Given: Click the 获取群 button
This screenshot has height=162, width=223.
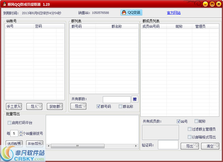Looking at the screenshot, I should (x=55, y=106).
